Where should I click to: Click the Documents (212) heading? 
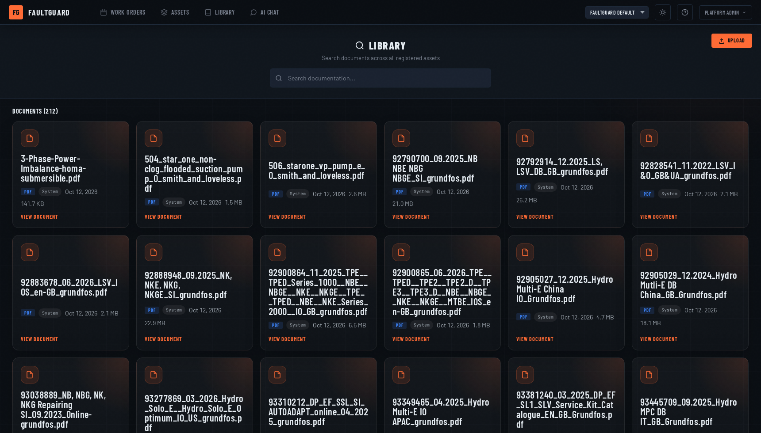[35, 111]
